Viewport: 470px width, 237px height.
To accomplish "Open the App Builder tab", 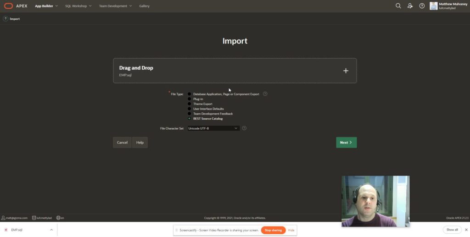I will 44,6.
